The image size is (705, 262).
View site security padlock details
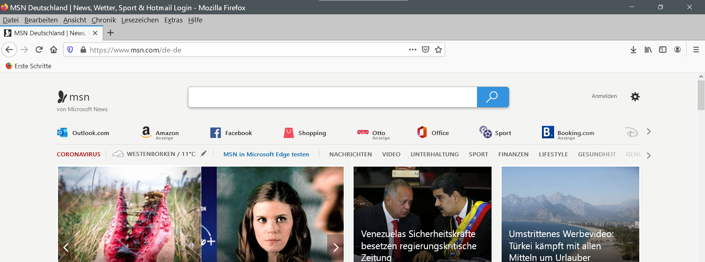click(83, 50)
